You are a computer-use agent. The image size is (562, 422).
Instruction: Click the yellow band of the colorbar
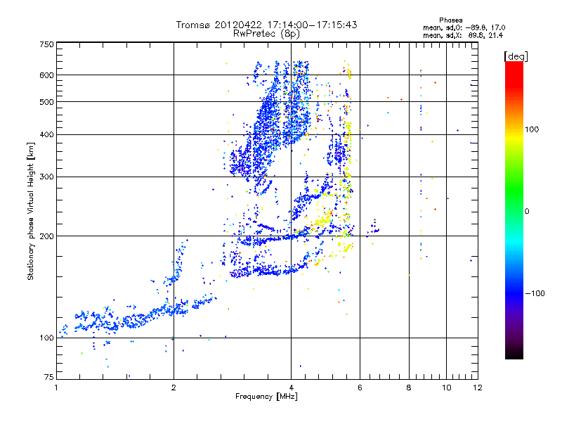514,137
